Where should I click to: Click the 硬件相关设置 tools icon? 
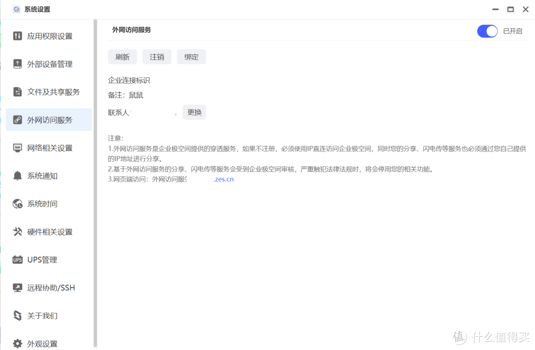(x=17, y=232)
